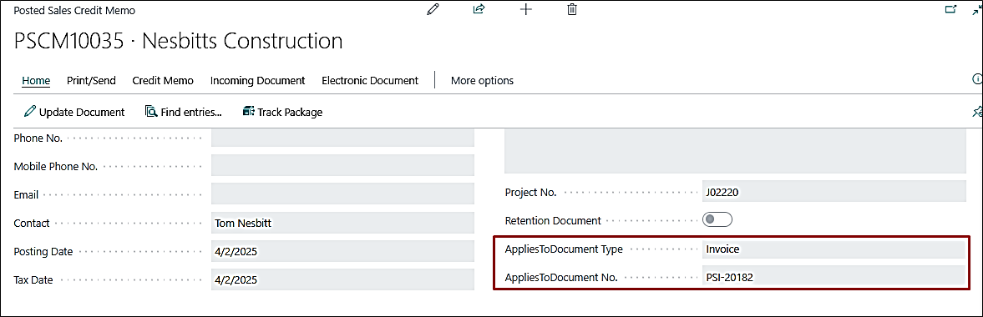
Task: Click the Phone No. label
Action: 38,138
